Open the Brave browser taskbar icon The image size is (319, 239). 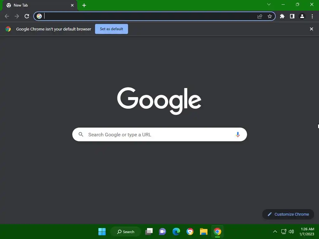point(190,232)
